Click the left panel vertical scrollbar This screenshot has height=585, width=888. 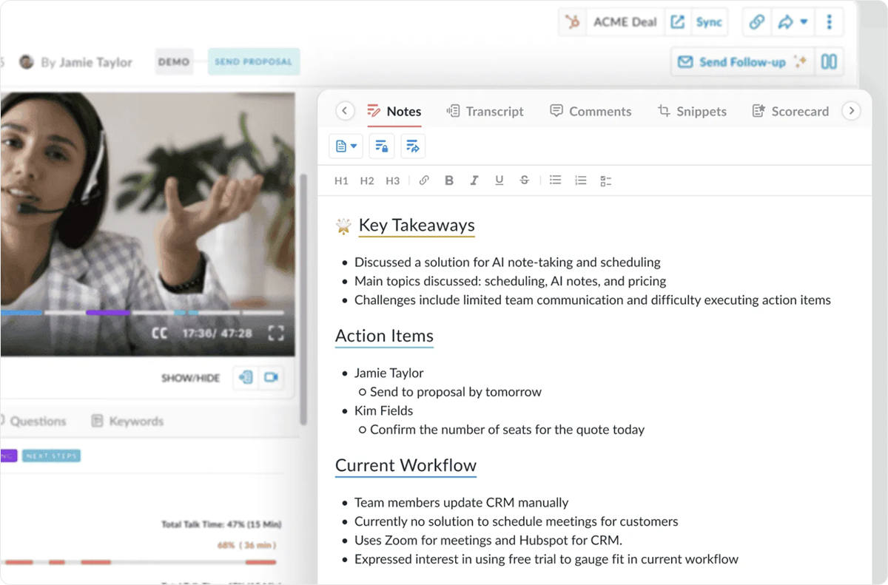coord(303,300)
